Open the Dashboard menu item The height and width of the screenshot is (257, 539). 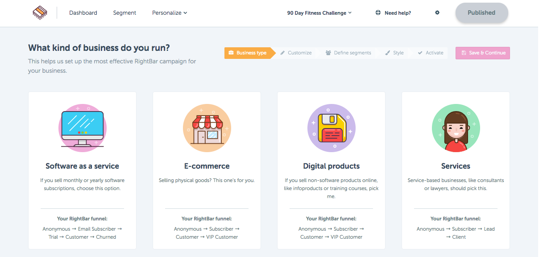83,13
